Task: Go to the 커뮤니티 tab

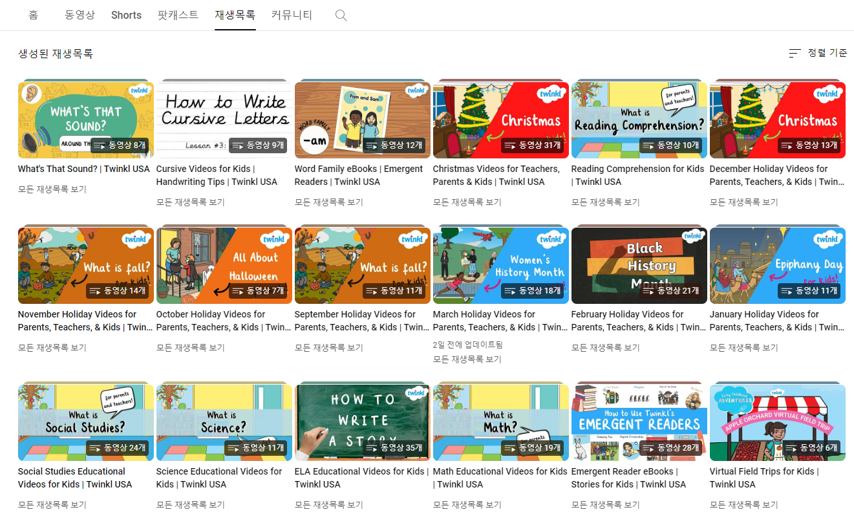Action: [292, 15]
